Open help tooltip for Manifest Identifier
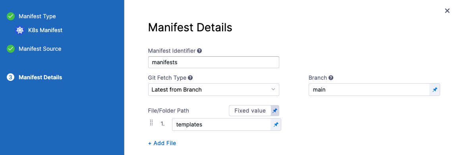Screen dimensions: 462x155 (x=199, y=51)
